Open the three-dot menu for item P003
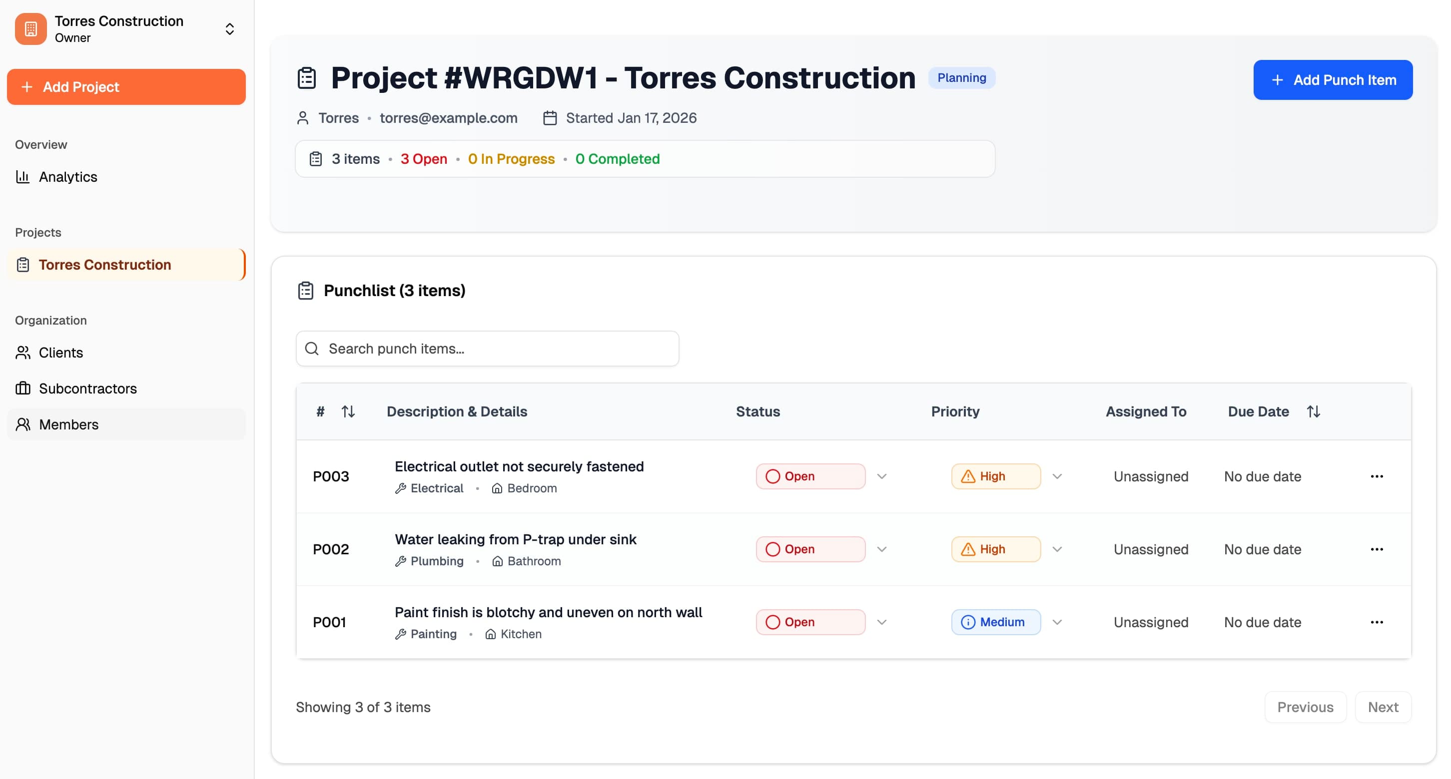The width and height of the screenshot is (1451, 779). pyautogui.click(x=1377, y=476)
